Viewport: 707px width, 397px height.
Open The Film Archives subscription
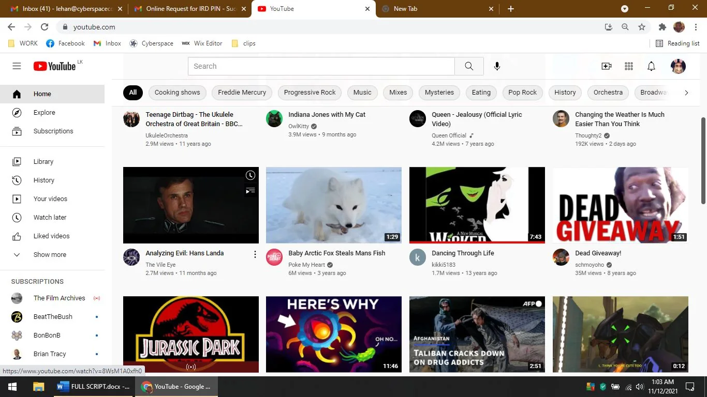pos(52,298)
